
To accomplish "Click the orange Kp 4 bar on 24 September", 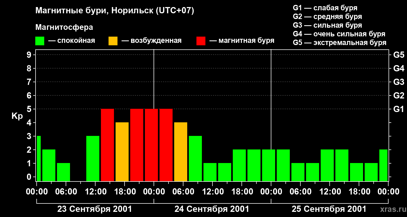I will point(181,152).
